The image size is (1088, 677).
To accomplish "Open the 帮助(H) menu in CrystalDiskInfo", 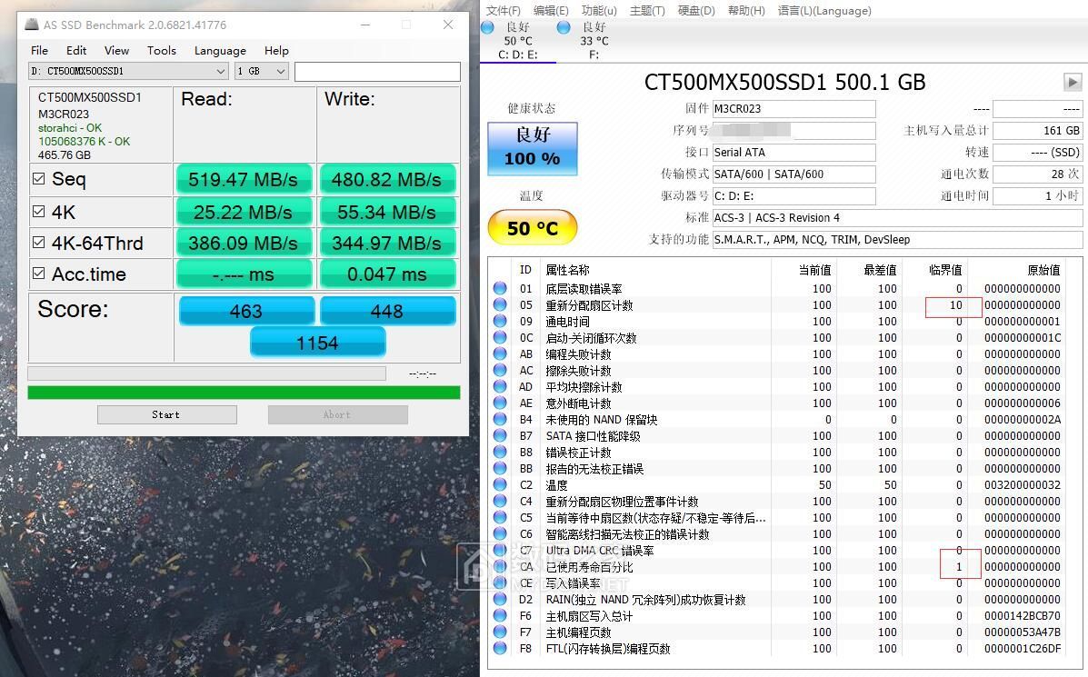I will (746, 10).
